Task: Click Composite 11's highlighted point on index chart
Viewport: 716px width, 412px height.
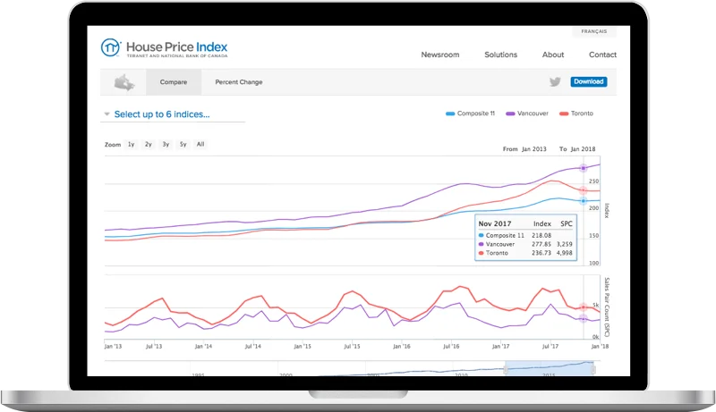Action: (x=584, y=200)
